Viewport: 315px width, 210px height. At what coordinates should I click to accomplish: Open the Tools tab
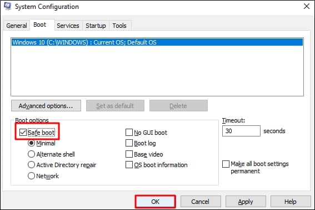pyautogui.click(x=119, y=26)
